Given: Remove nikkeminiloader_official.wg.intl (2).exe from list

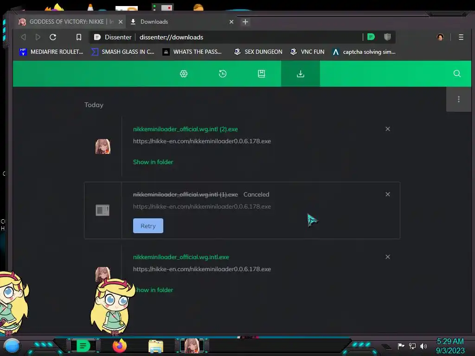Looking at the screenshot, I should pos(388,129).
